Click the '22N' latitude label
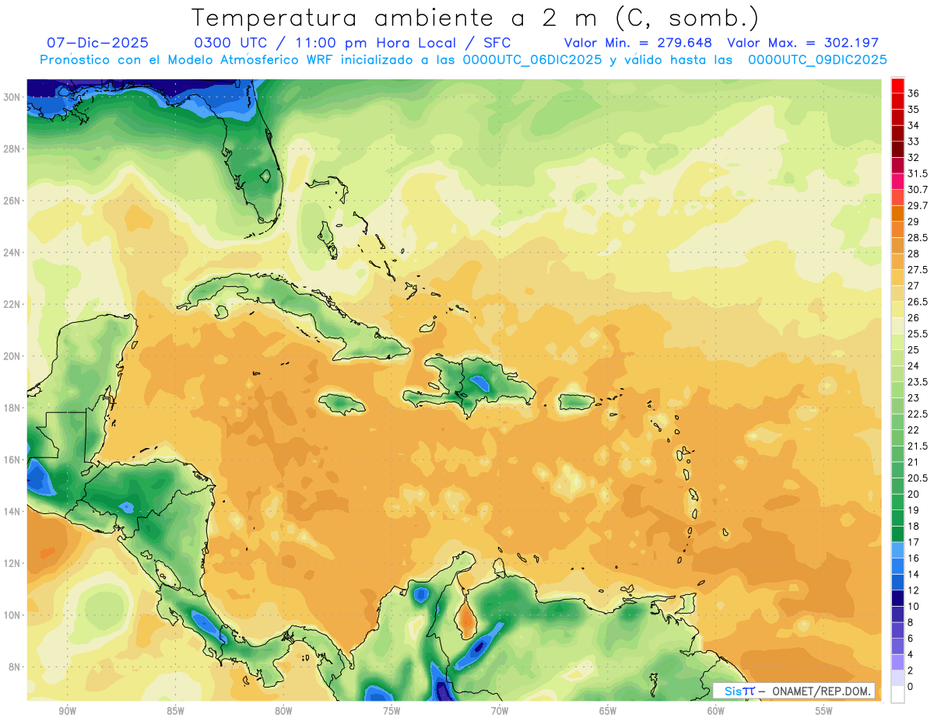Image resolution: width=934 pixels, height=721 pixels. point(12,304)
